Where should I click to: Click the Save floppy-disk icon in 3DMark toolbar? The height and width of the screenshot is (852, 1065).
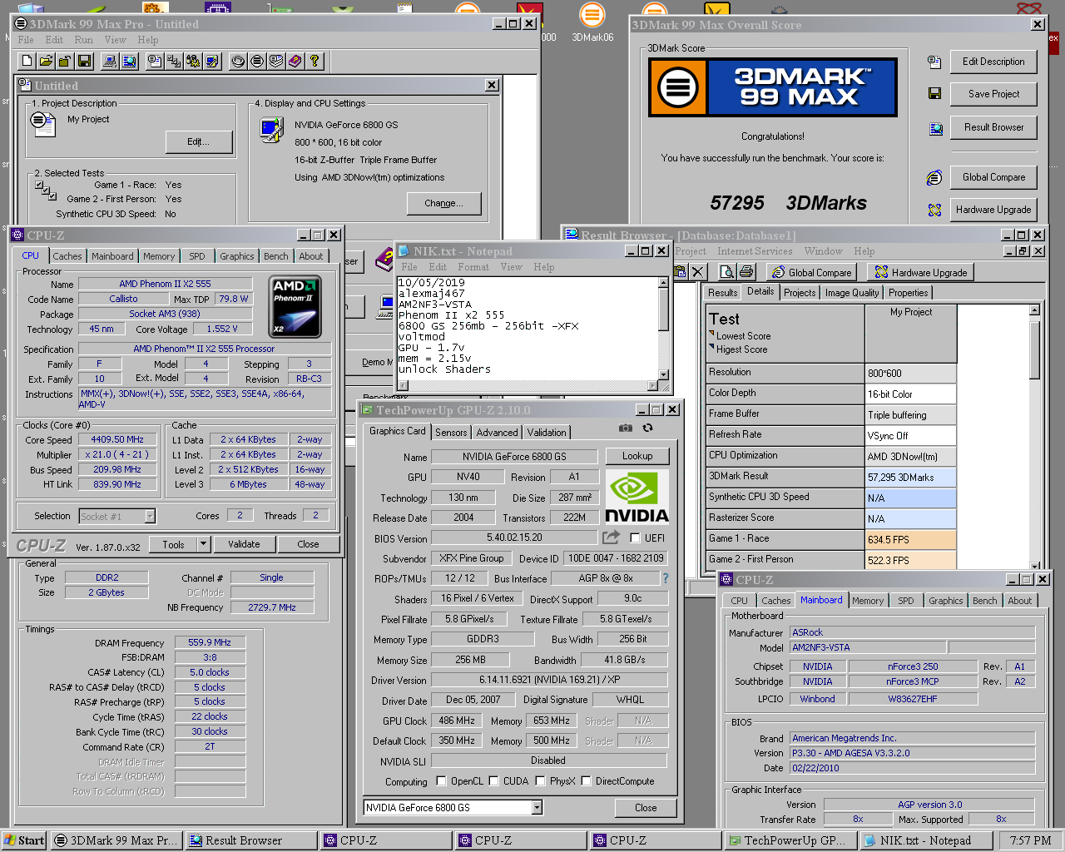(84, 61)
